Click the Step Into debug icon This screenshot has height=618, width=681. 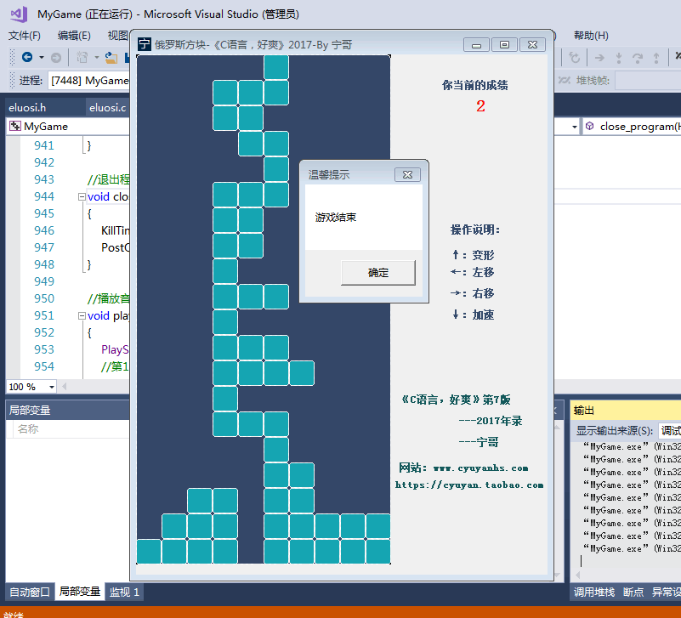pos(618,57)
